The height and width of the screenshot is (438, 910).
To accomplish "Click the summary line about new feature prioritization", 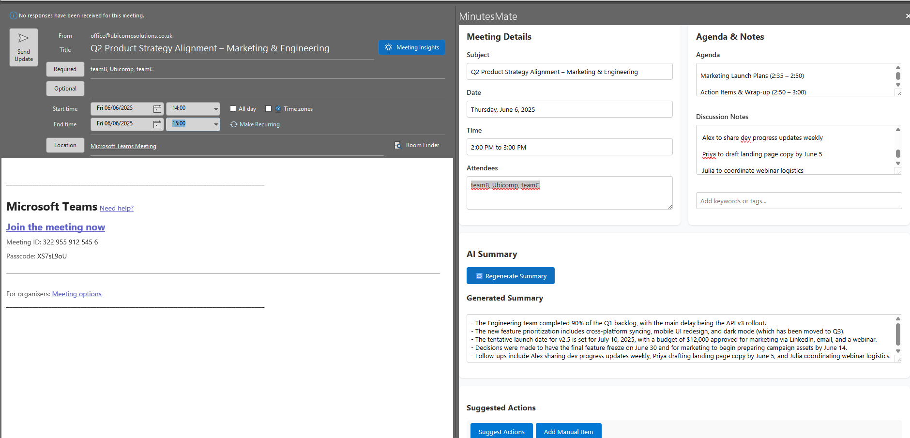I will pyautogui.click(x=658, y=332).
